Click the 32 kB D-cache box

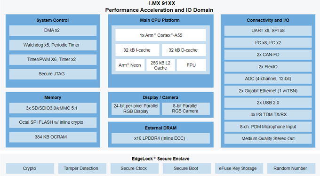[184, 50]
